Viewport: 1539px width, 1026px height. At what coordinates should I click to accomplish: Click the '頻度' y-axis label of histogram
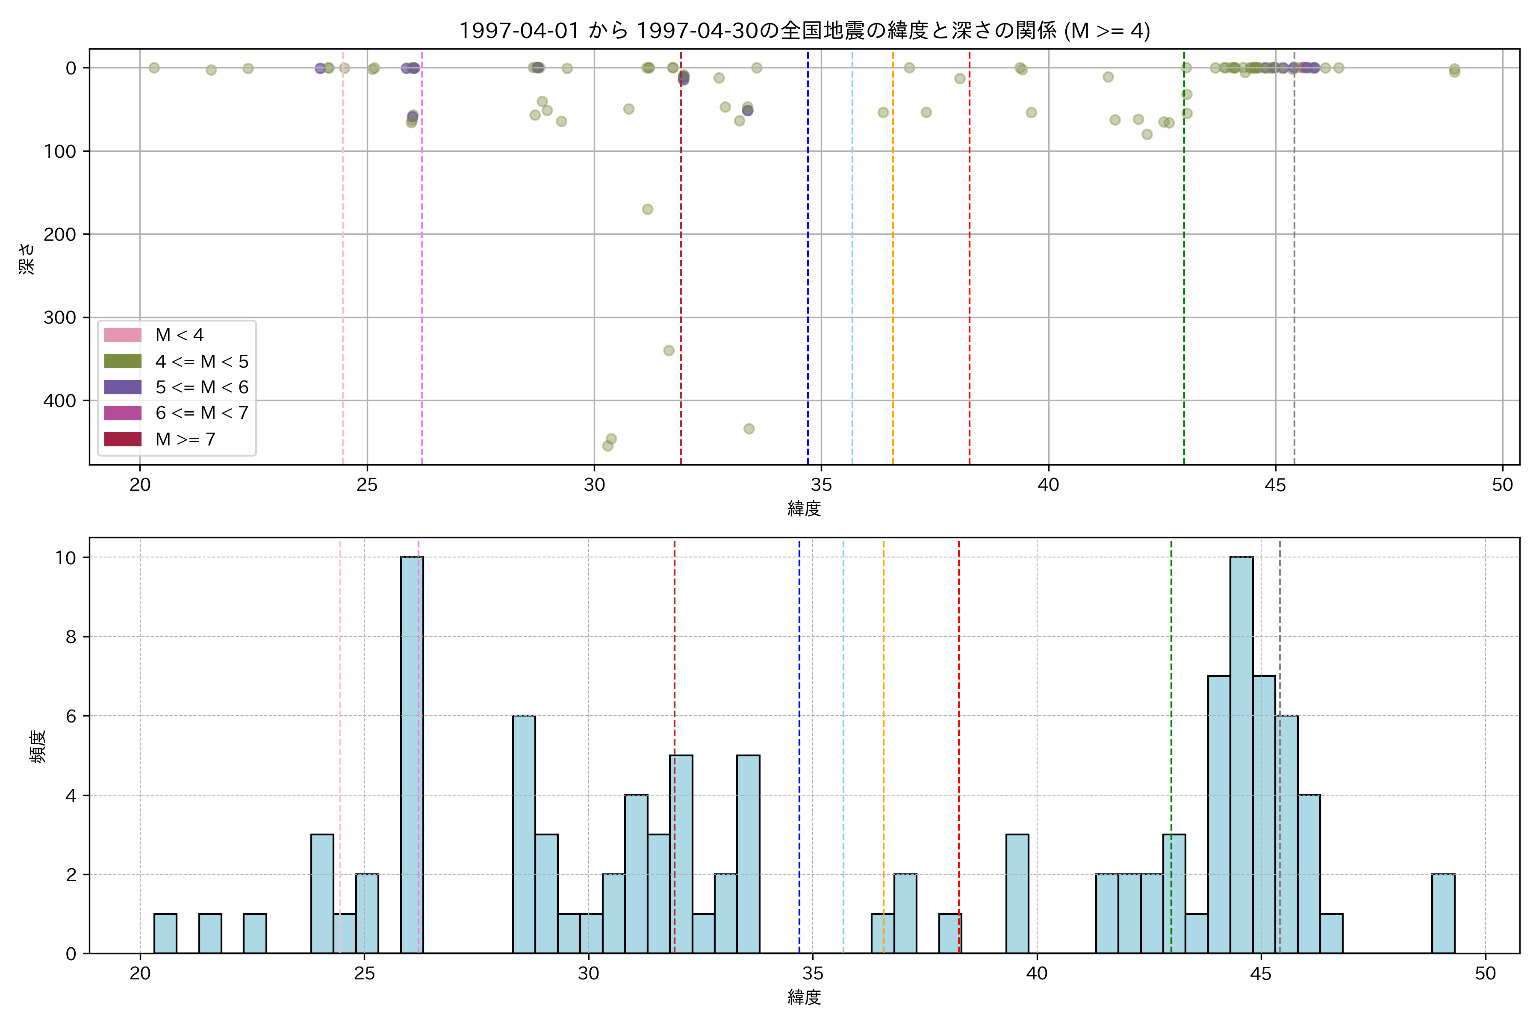tap(38, 746)
